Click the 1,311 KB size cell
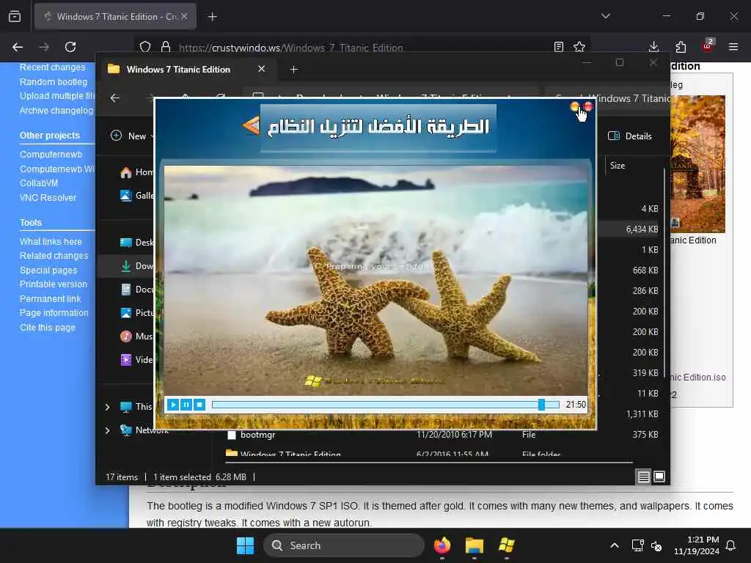The image size is (751, 563). coord(642,414)
